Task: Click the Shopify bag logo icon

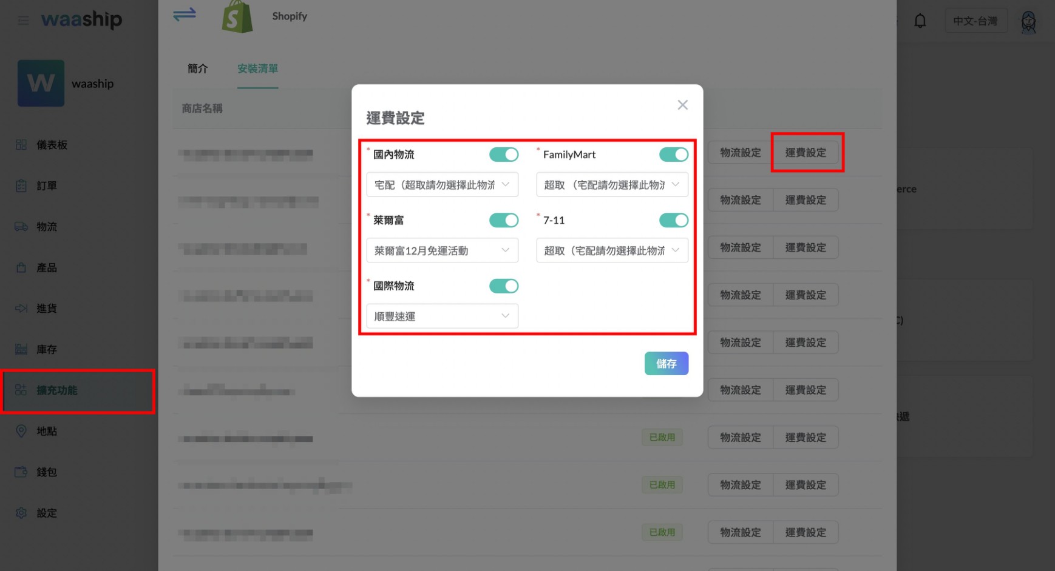Action: [237, 17]
